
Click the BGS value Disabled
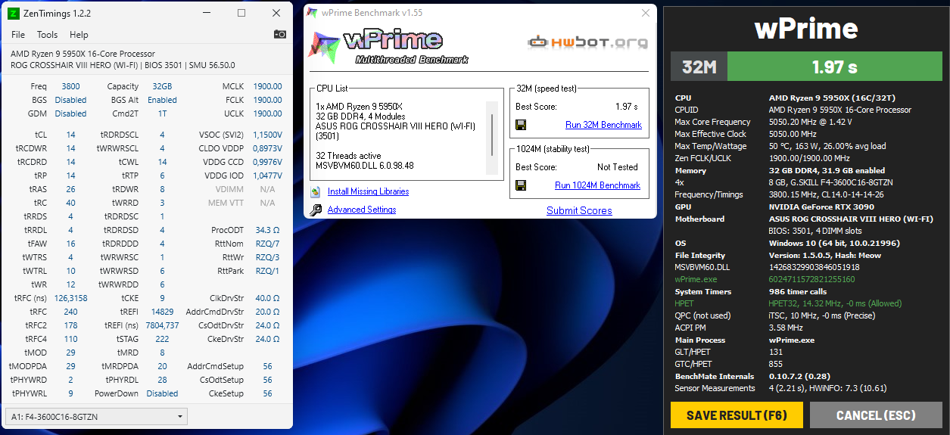click(70, 100)
